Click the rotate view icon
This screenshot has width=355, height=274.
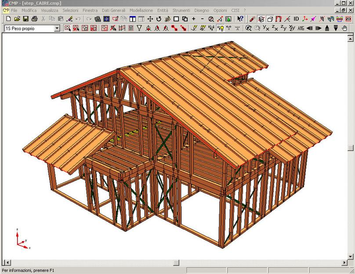(x=159, y=19)
